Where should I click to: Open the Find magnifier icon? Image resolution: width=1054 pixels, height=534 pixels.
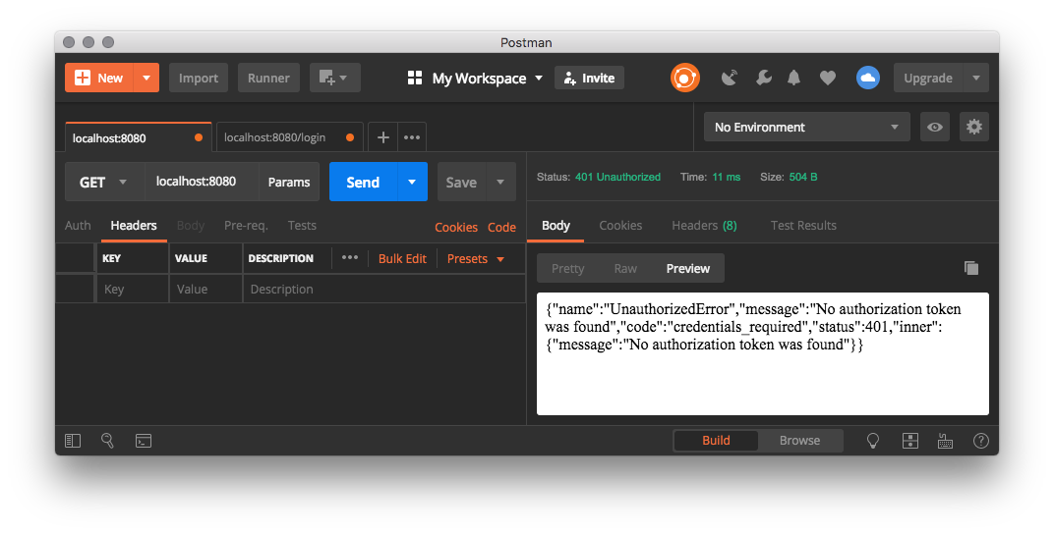click(107, 441)
